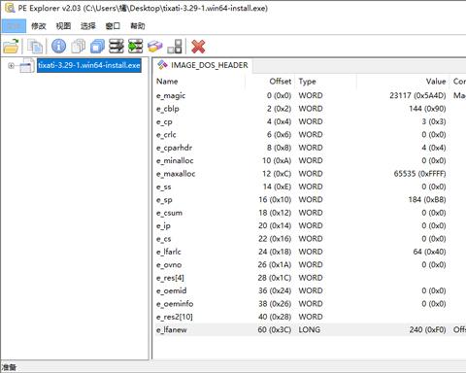The image size is (466, 373).
Task: Select tixati-3.29-1.win64-install.exe in the tree
Action: 89,65
